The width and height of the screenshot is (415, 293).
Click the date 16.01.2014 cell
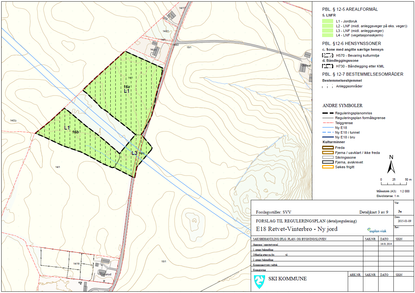pyautogui.click(x=386, y=244)
